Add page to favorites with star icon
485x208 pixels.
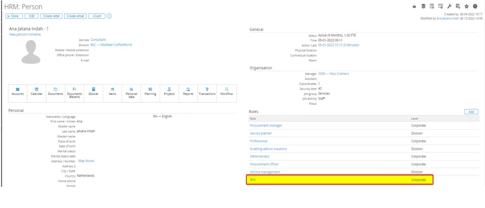466,7
